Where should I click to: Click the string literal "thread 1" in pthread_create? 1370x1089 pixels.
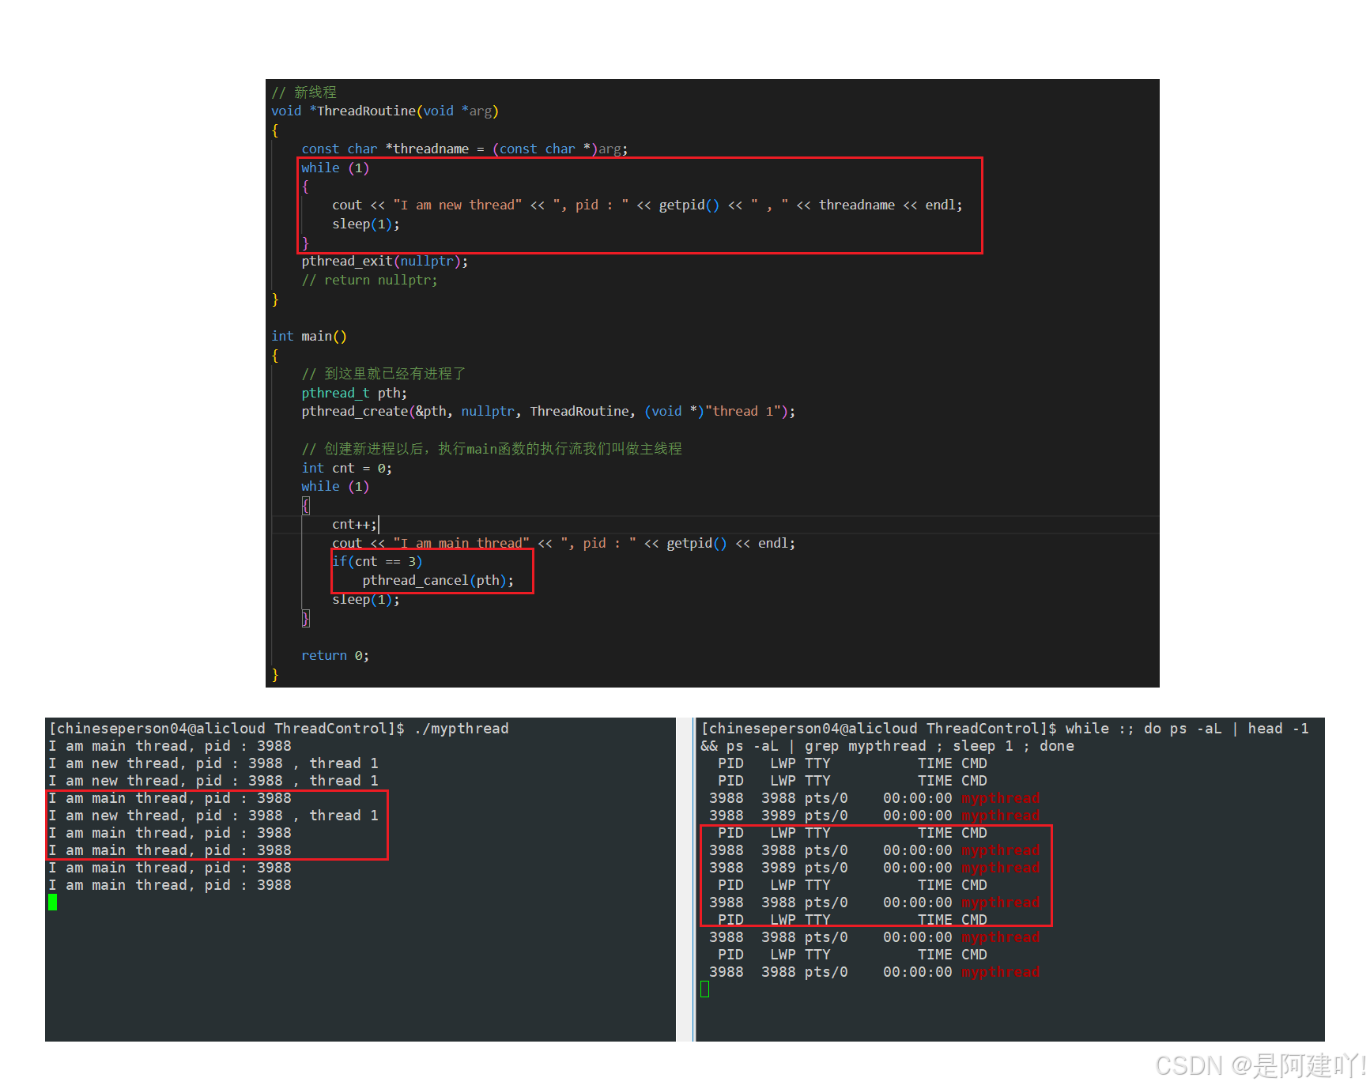pyautogui.click(x=744, y=412)
